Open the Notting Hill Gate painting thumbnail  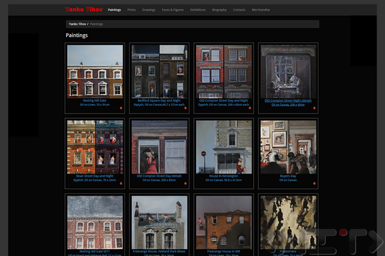(95, 72)
